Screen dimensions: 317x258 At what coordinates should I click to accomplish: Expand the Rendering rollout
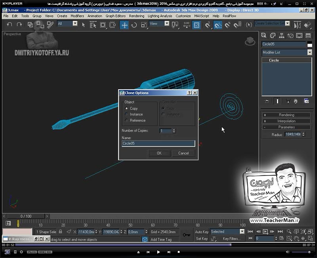(286, 115)
